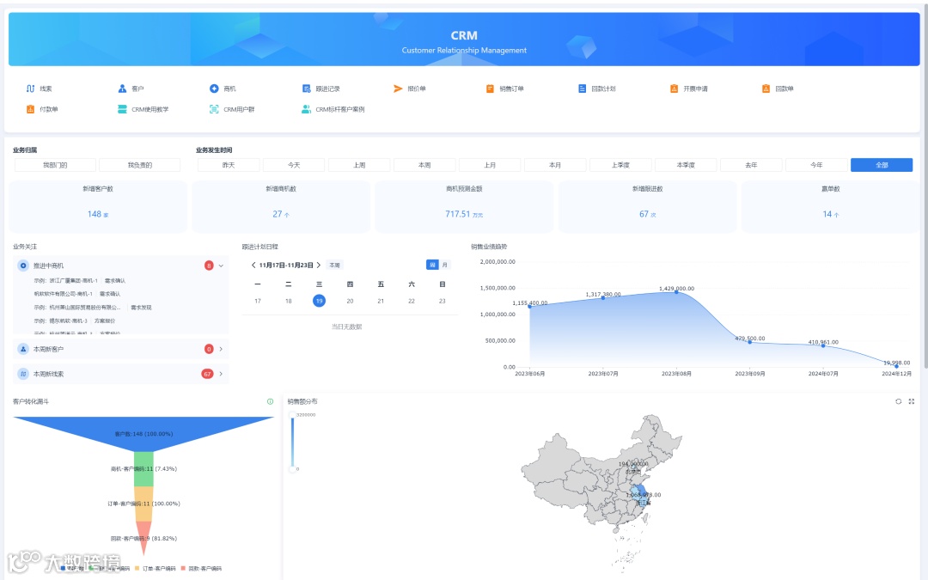Select date 20 in the calendar

(350, 301)
